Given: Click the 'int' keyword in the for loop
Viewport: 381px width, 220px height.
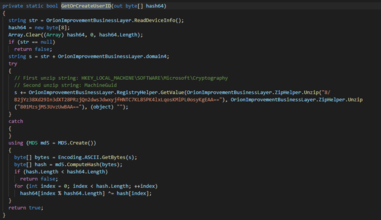Looking at the screenshot, I should [33, 186].
